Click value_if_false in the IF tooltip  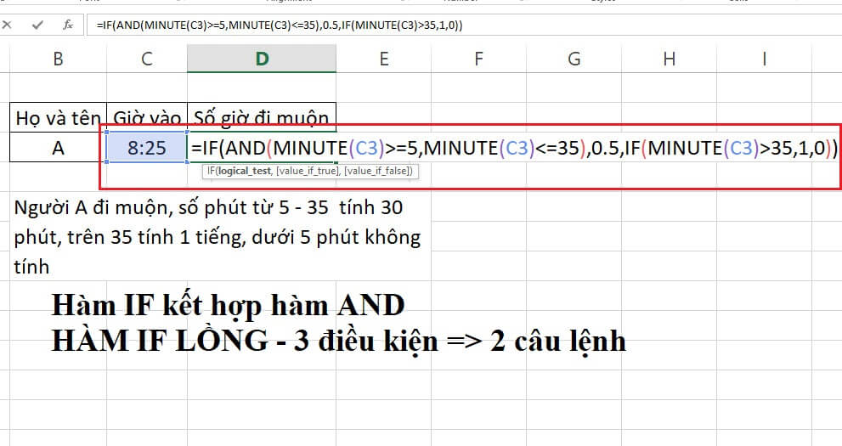pyautogui.click(x=376, y=172)
